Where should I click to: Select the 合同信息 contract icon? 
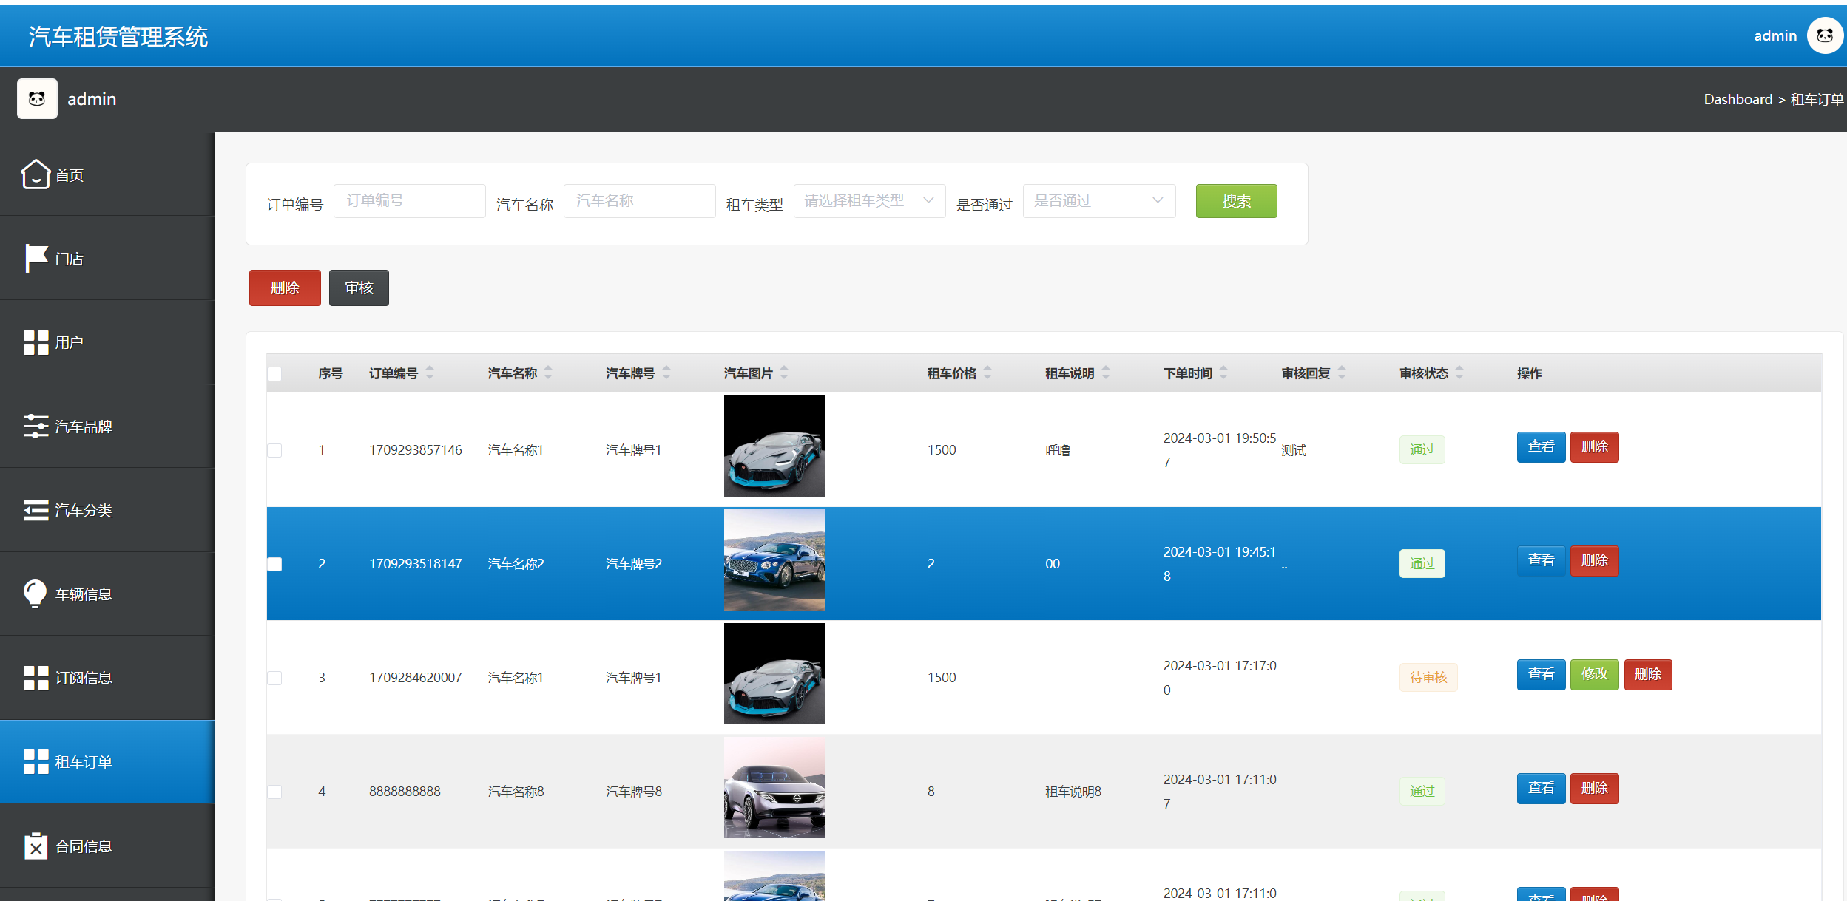36,846
